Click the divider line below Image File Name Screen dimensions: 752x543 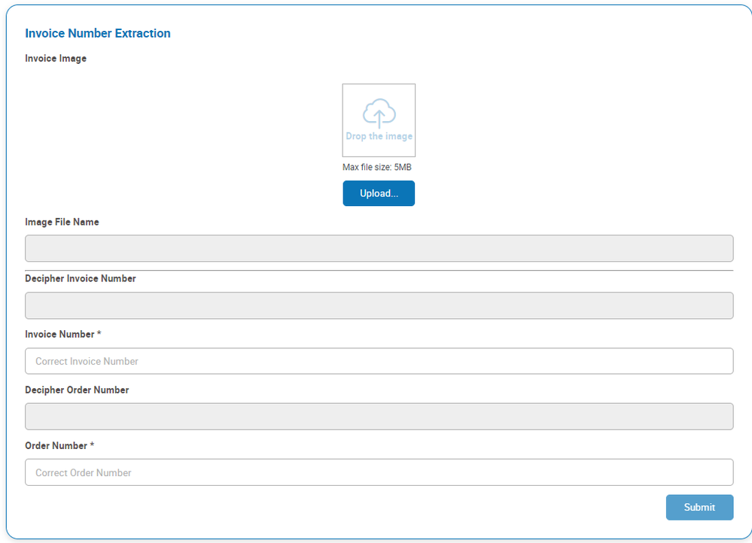379,270
